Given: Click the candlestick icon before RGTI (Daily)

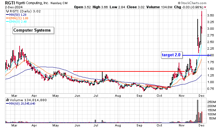Looking at the screenshot, I should pos(7,11).
